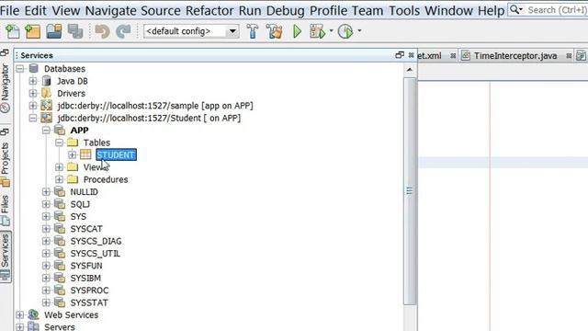The height and width of the screenshot is (331, 588).
Task: Collapse the APP schema node
Action: (x=46, y=131)
